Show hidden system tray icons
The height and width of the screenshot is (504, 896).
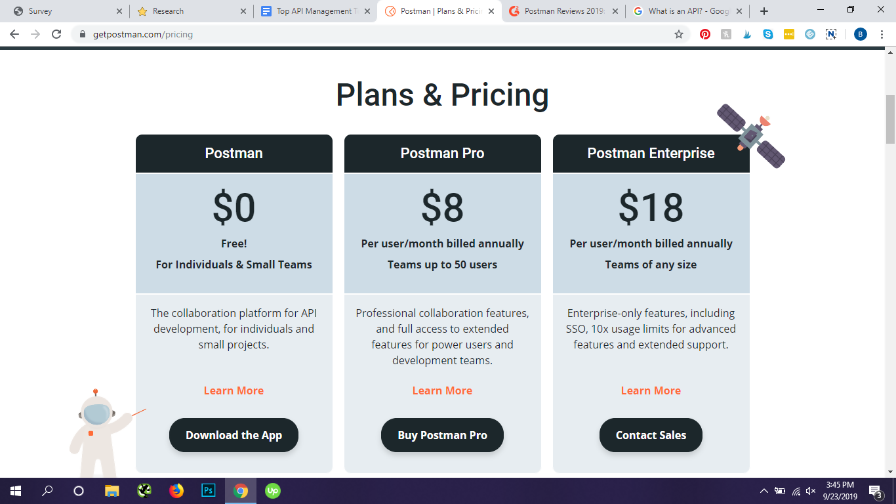click(x=764, y=491)
